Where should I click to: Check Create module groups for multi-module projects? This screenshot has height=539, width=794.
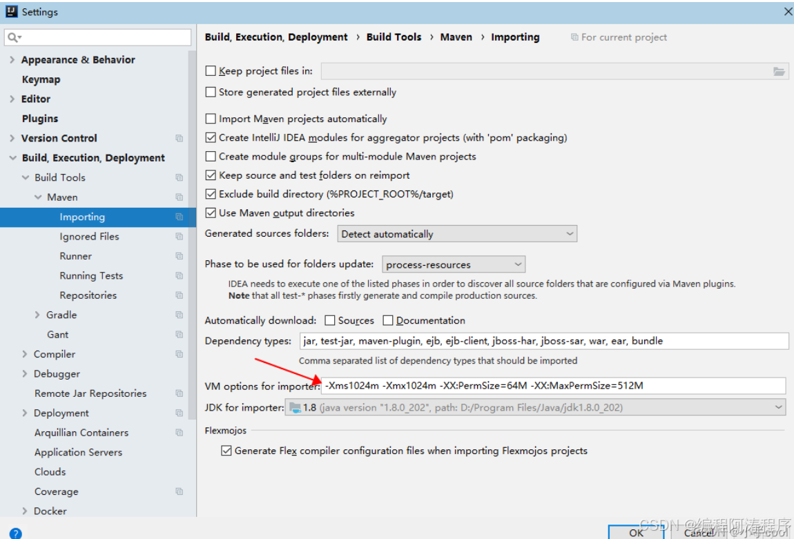click(211, 157)
